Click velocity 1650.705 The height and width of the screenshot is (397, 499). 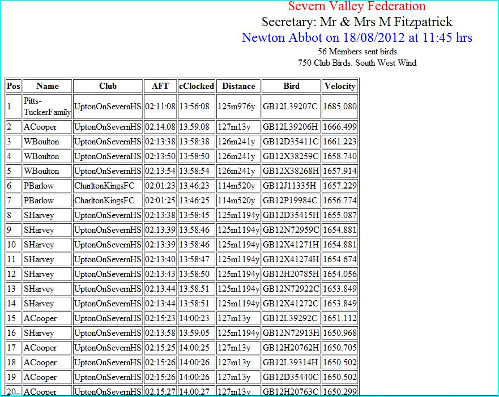[340, 348]
